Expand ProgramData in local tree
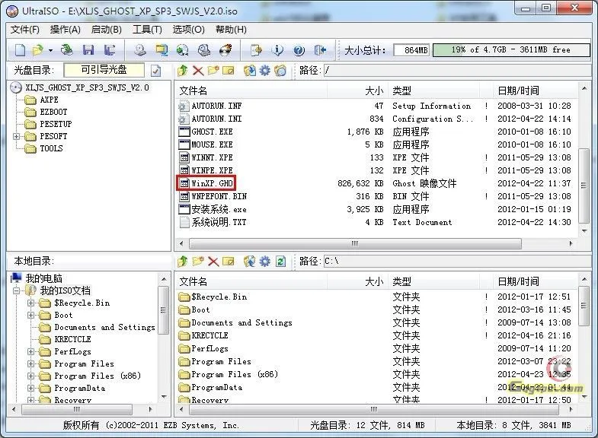 pos(30,389)
